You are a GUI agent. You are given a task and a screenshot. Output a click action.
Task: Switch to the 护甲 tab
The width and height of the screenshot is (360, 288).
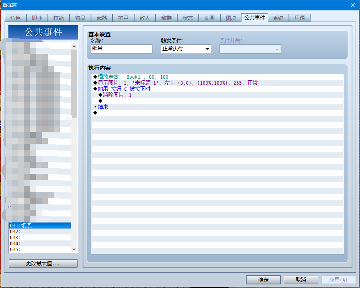pyautogui.click(x=123, y=18)
